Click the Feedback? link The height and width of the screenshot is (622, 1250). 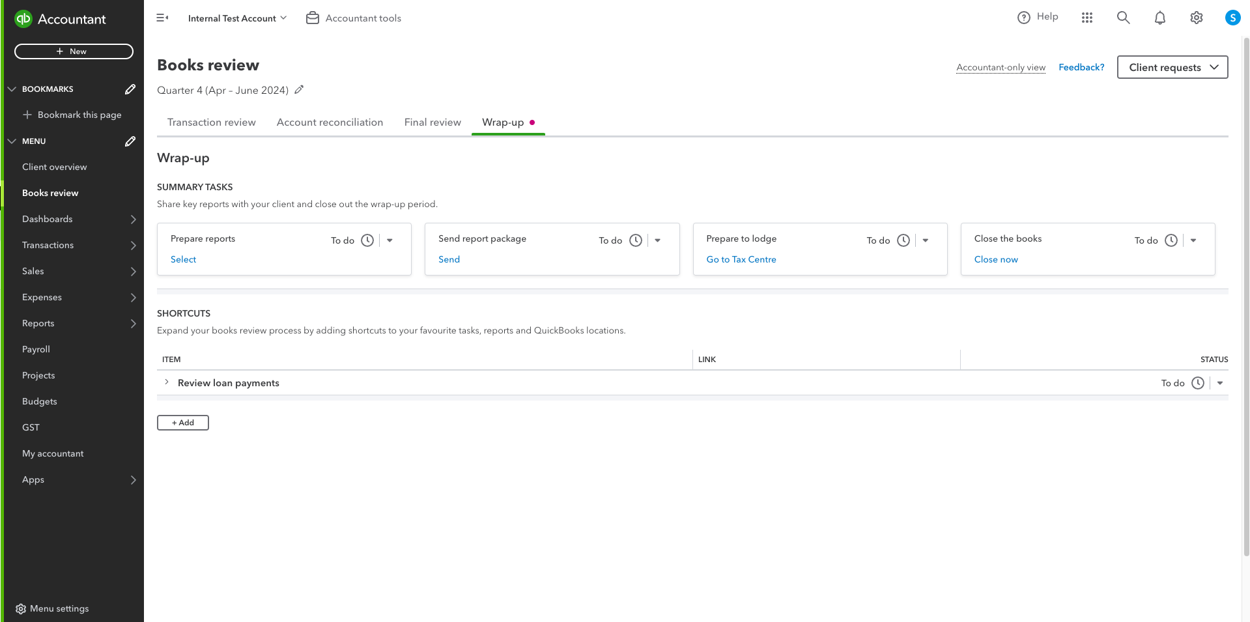[x=1081, y=67]
